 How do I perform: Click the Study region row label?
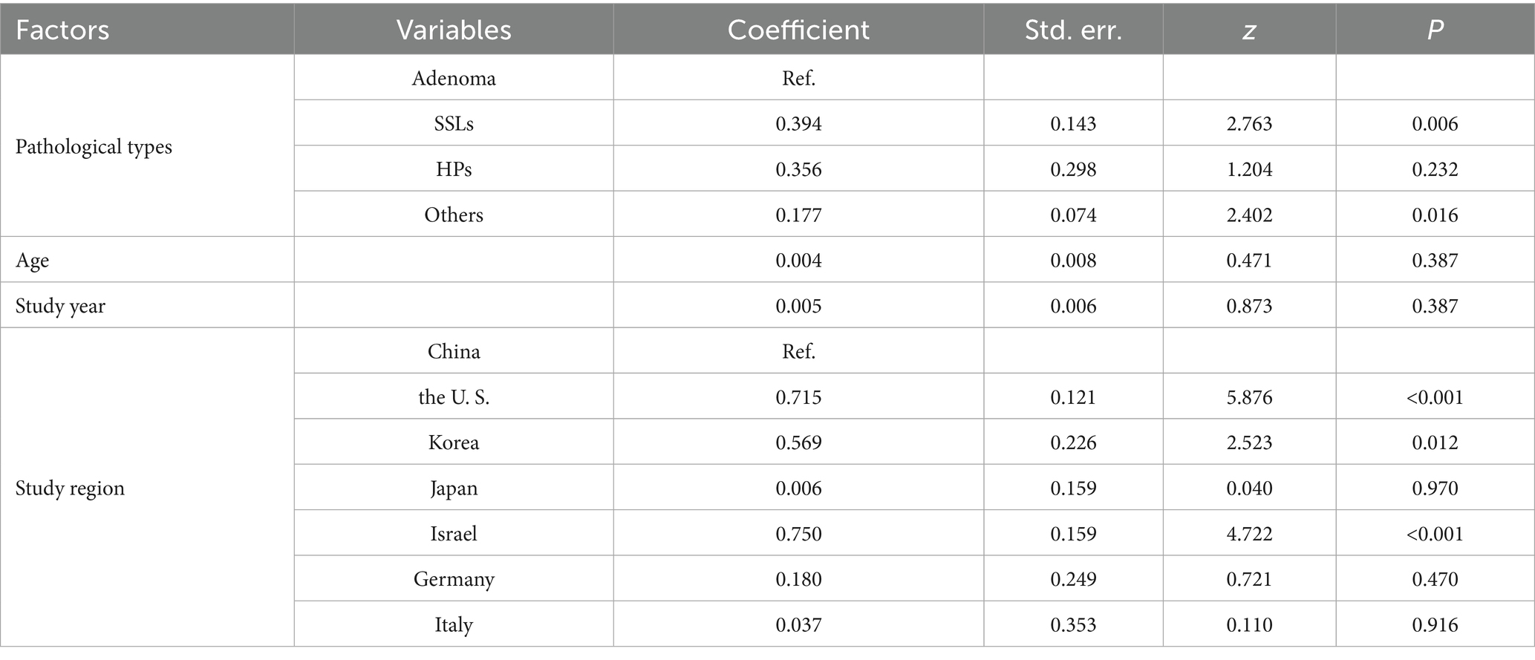pos(70,488)
